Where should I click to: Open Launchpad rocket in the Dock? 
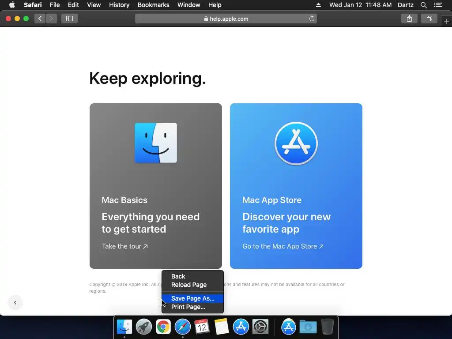click(x=143, y=327)
